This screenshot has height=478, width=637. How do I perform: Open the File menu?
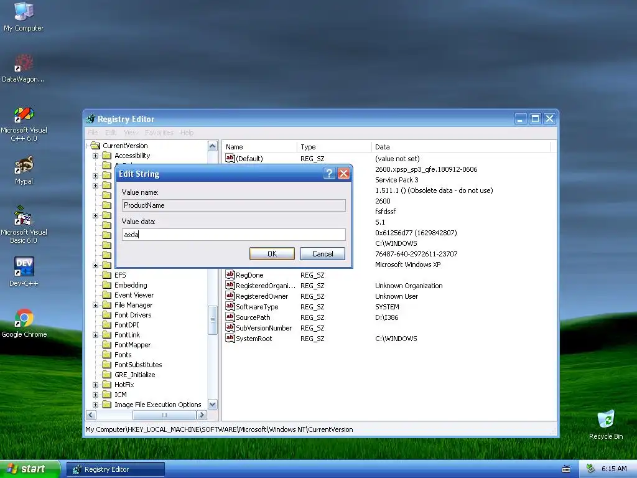tap(93, 133)
